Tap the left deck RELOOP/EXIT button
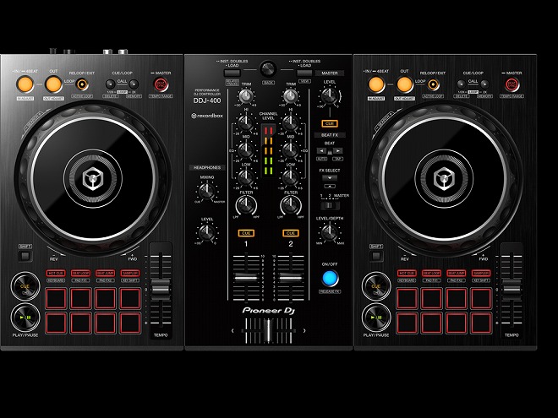Screen dimensions: 558x418 coord(82,85)
